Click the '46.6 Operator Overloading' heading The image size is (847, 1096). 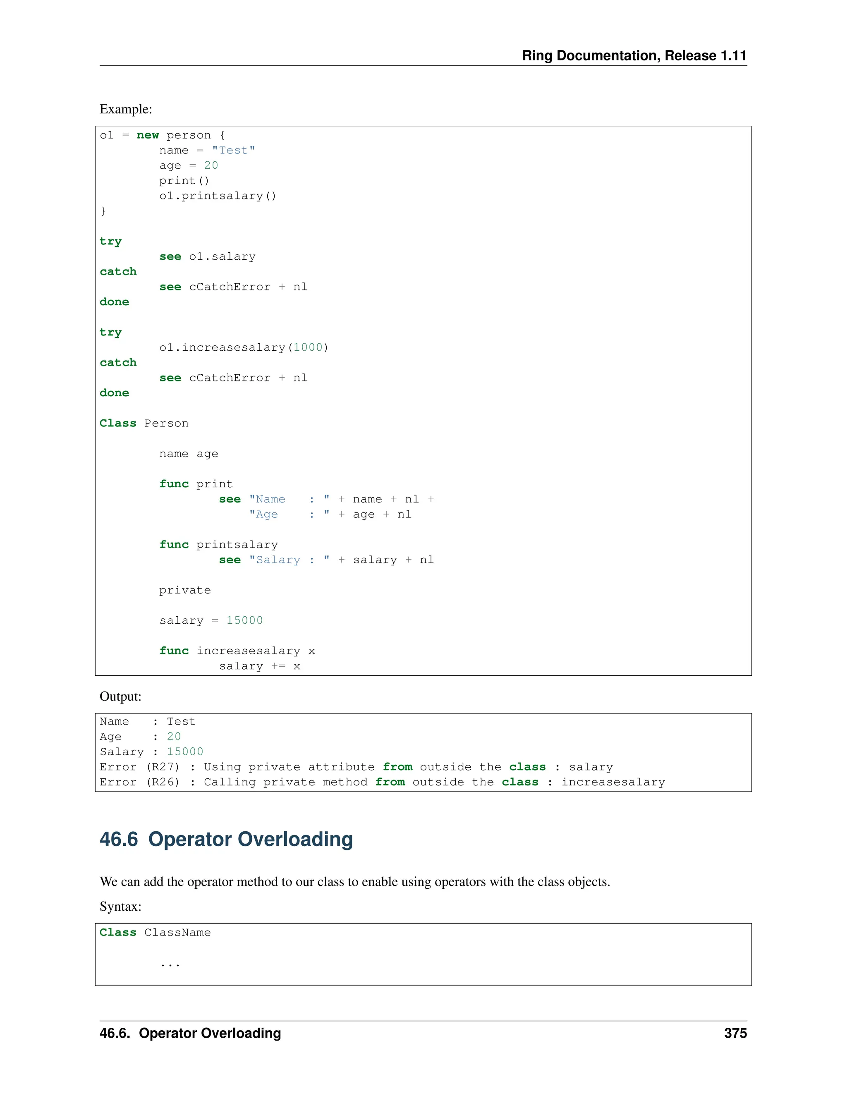(226, 840)
